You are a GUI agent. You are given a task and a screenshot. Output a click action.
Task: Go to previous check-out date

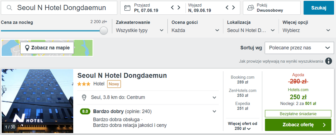(227, 8)
